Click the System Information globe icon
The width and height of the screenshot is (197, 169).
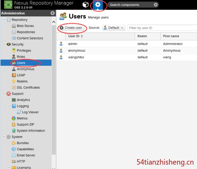(x=14, y=131)
